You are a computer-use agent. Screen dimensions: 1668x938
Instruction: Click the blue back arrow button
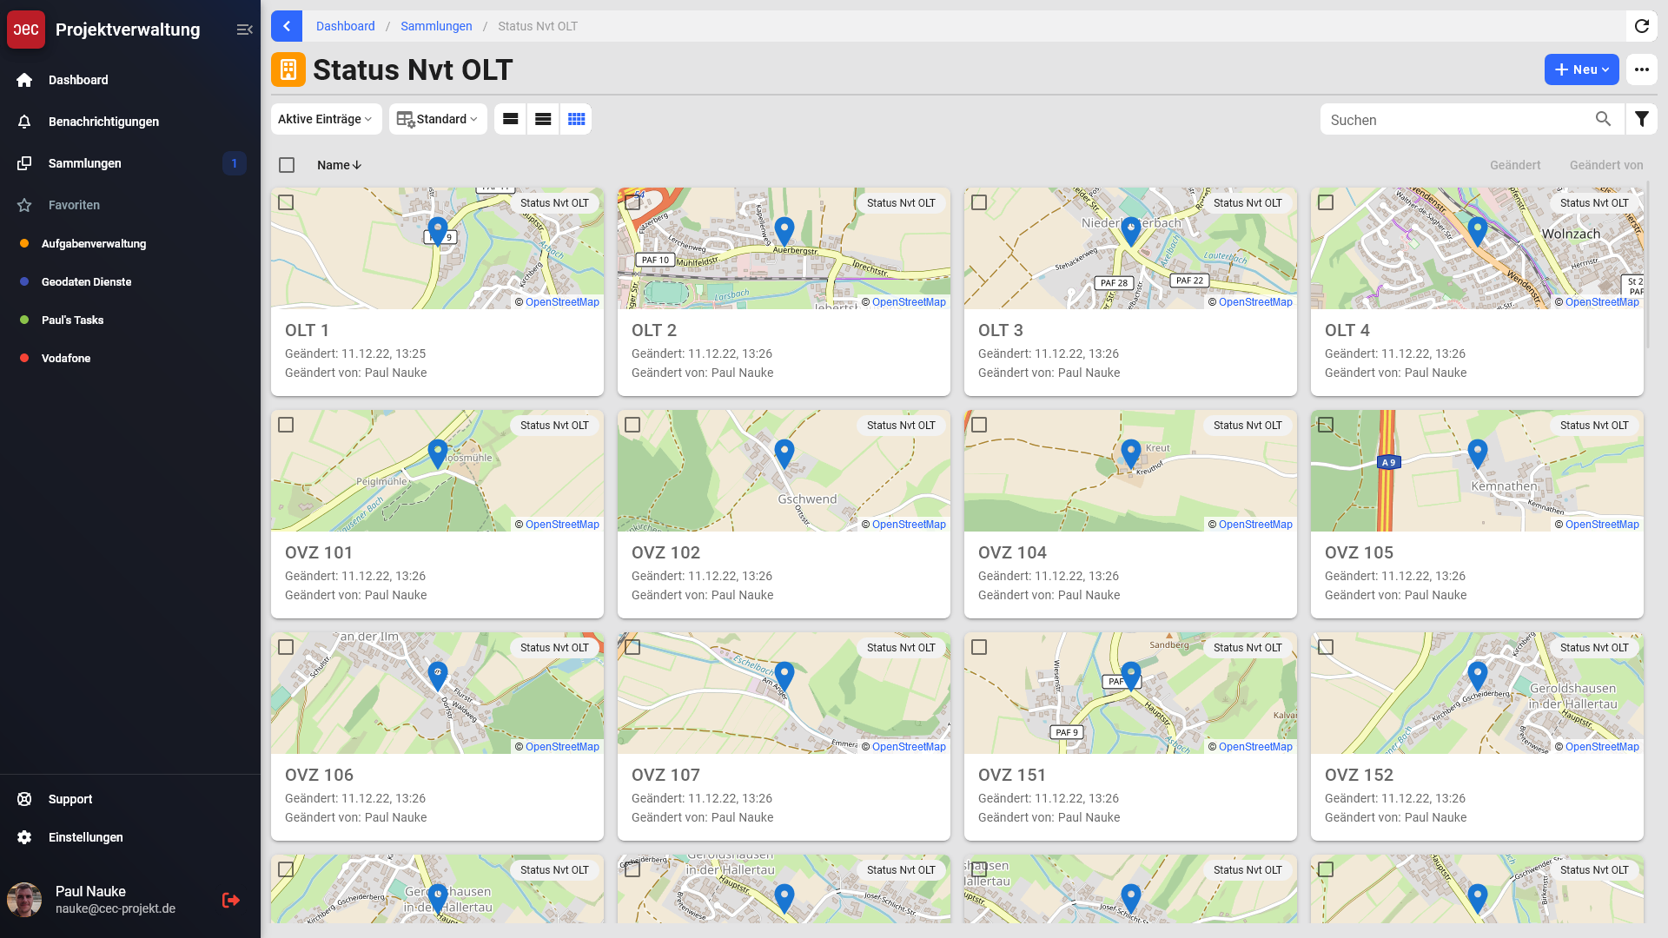[x=287, y=26]
